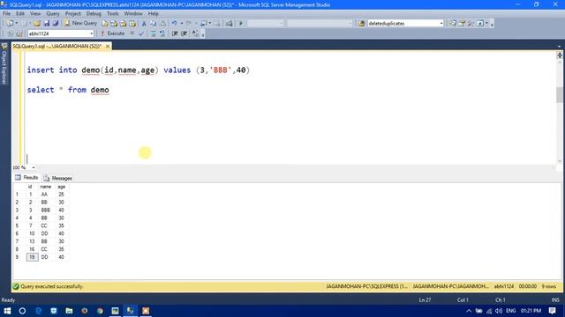The height and width of the screenshot is (317, 565).
Task: Click the '9 rows' status entry
Action: [549, 286]
